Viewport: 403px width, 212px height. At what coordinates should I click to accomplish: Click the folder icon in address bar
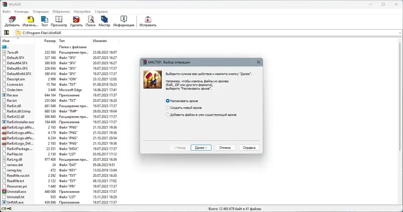pos(19,33)
